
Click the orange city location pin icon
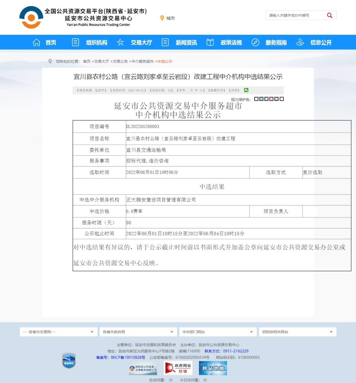tap(162, 18)
